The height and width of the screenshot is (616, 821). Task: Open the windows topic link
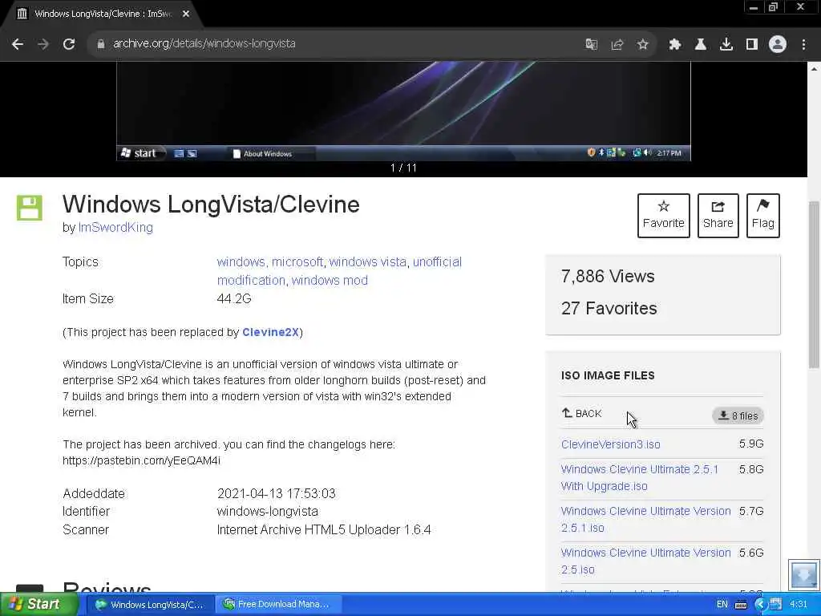241,262
